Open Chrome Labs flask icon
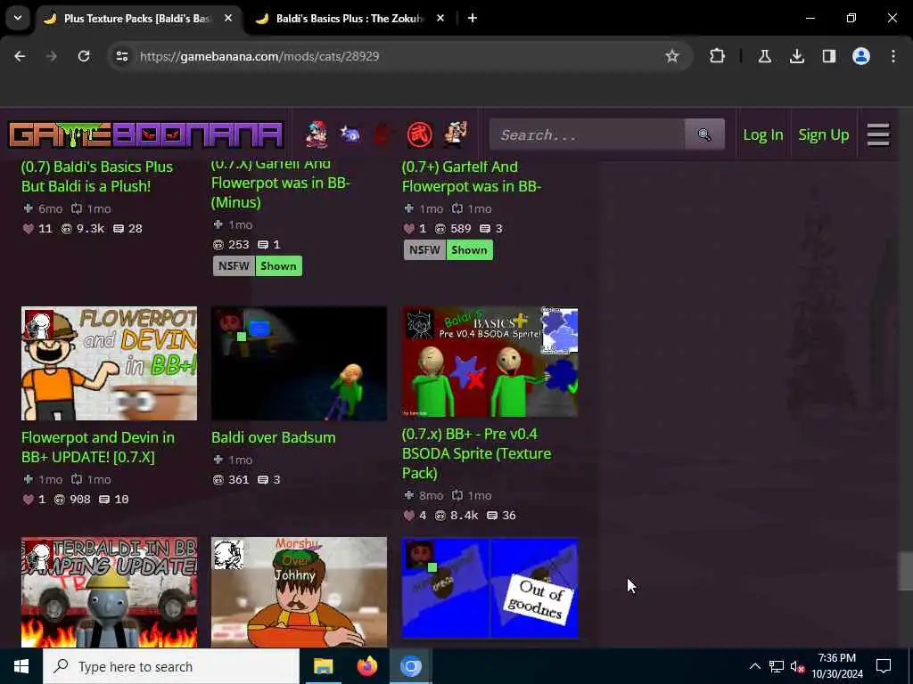This screenshot has width=913, height=684. (764, 56)
